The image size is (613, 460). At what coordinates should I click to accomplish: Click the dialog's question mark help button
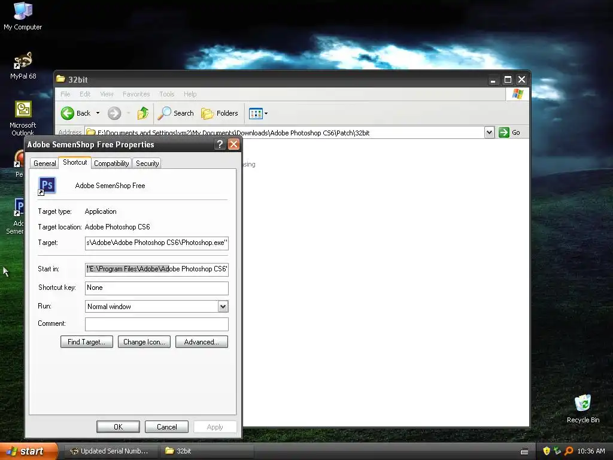click(x=220, y=144)
